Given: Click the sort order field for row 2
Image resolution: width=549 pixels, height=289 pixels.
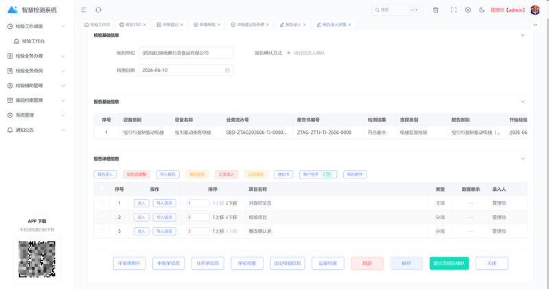Looking at the screenshot, I should (x=198, y=217).
